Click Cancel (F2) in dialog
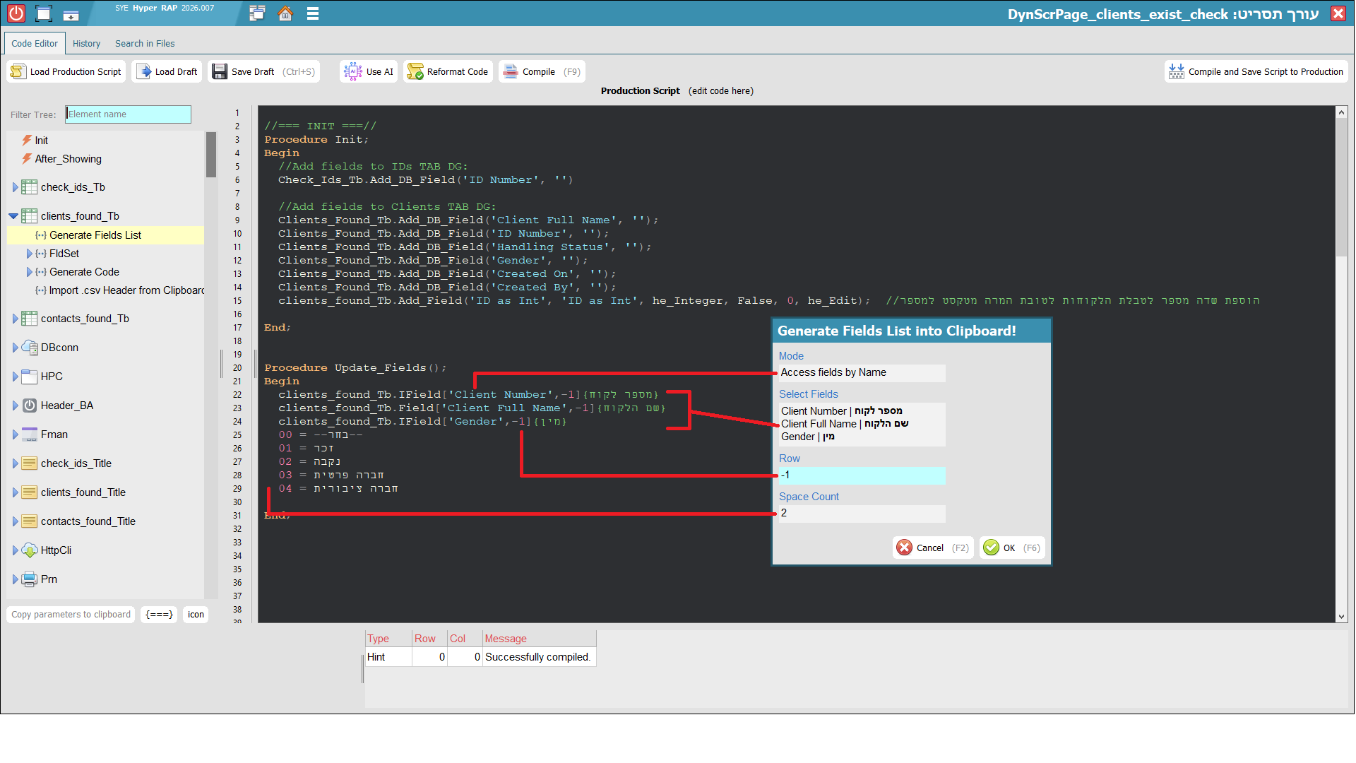Screen dimensions: 1356x763 pos(933,548)
